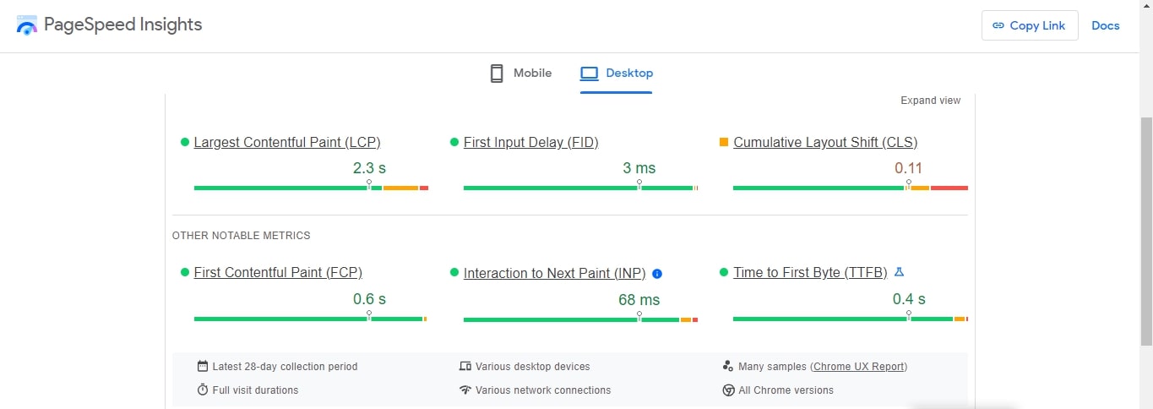
Task: Switch to the Mobile tab
Action: [520, 73]
